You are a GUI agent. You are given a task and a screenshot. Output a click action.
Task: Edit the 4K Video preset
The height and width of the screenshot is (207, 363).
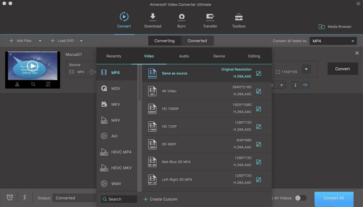coord(259,91)
